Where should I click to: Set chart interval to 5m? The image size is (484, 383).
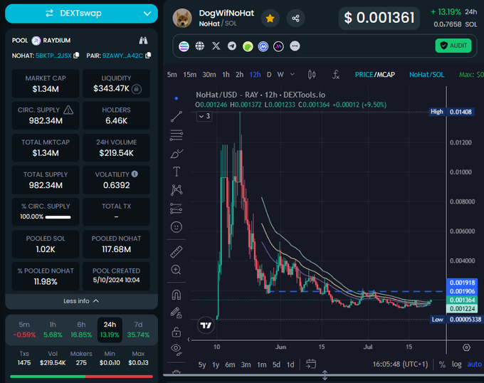pyautogui.click(x=172, y=75)
